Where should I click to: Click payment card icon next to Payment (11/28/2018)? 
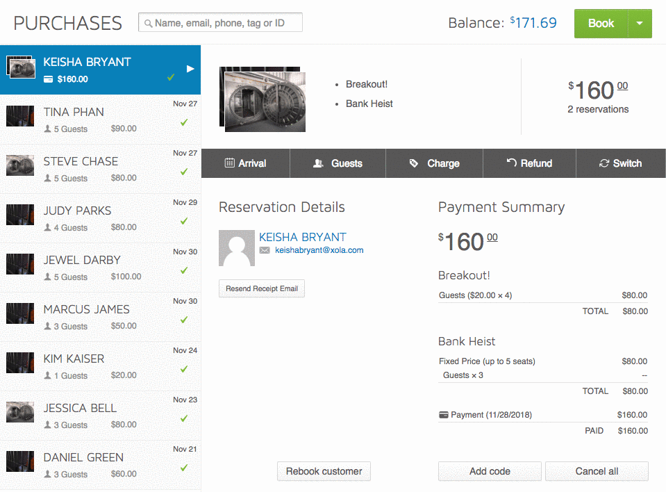[x=444, y=415]
